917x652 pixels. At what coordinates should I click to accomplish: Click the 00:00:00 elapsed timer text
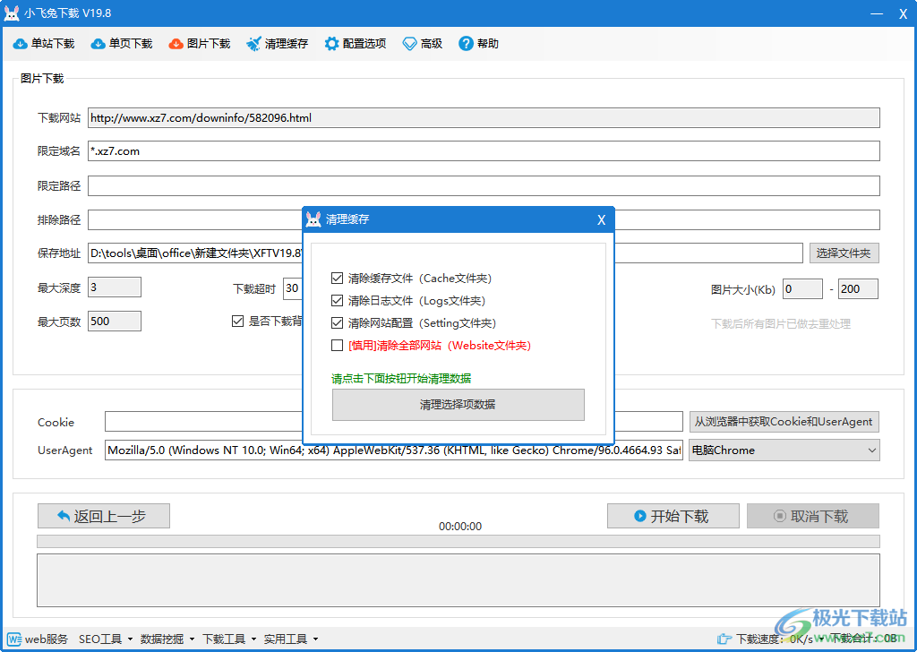click(460, 527)
